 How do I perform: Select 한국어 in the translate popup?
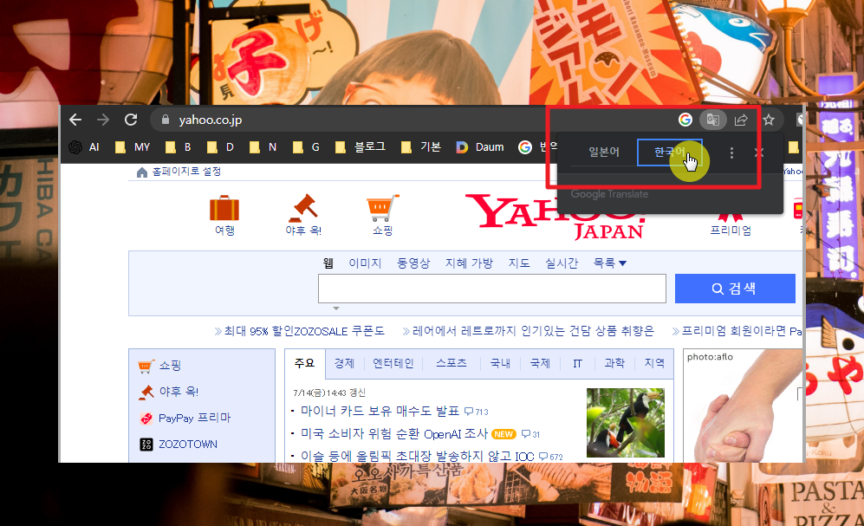[x=670, y=152]
